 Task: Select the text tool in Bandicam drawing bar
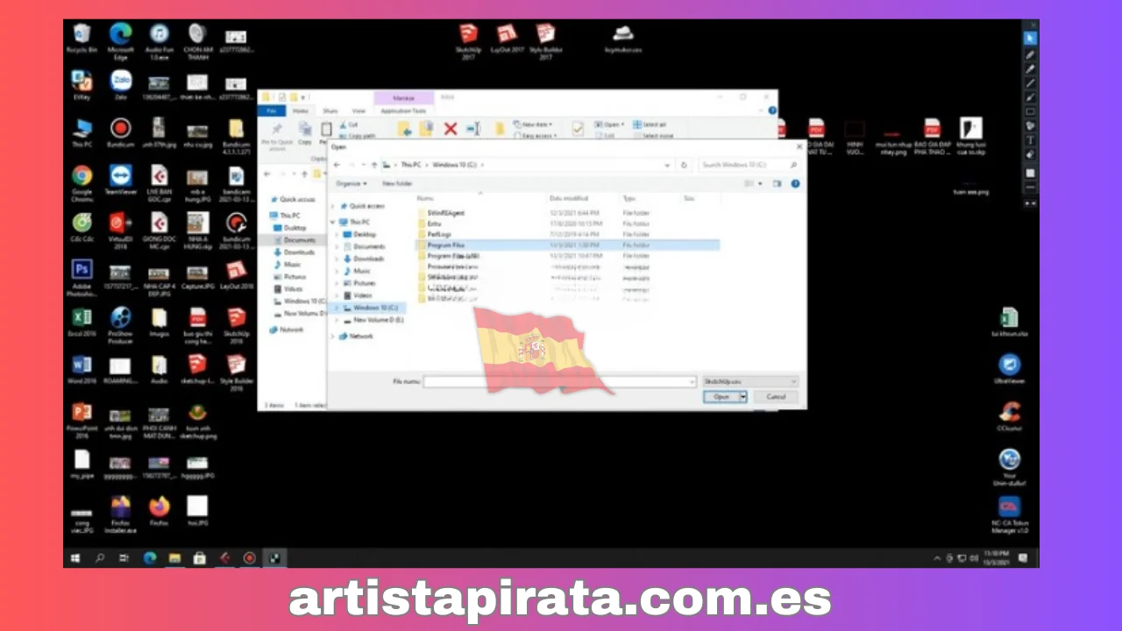(1030, 140)
